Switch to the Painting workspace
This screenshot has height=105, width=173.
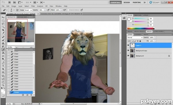coord(137,2)
